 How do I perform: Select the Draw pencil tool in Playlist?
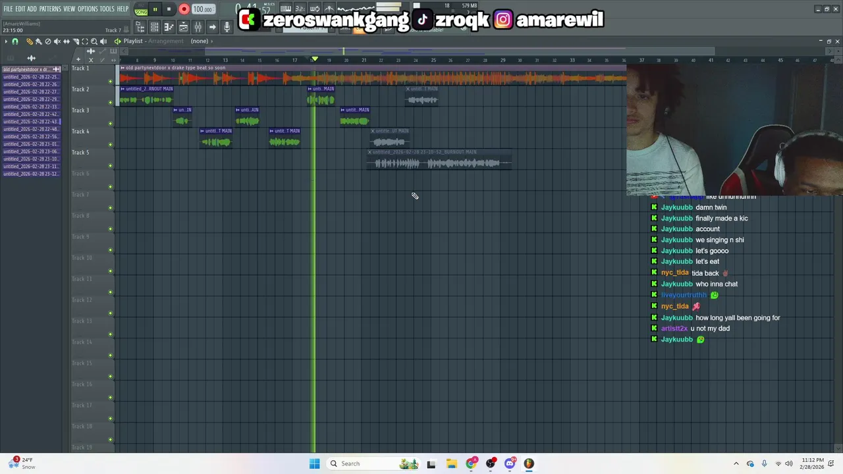coord(30,41)
